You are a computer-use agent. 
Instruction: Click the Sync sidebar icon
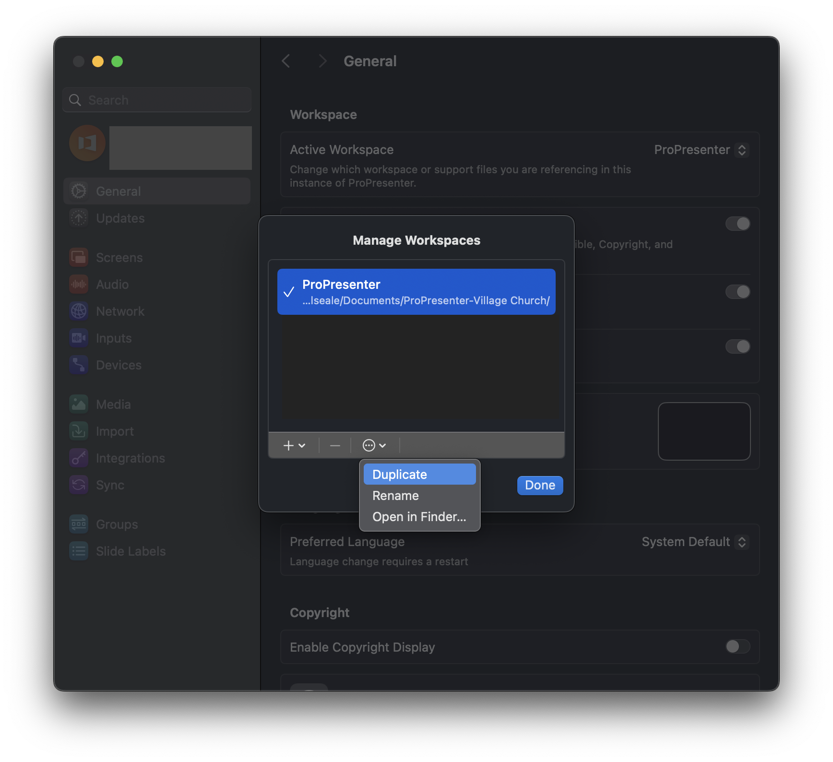[x=79, y=485]
